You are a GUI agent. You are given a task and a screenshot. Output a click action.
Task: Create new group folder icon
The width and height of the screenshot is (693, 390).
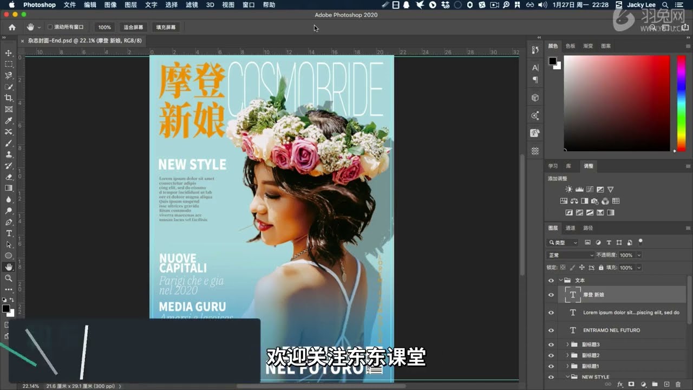pyautogui.click(x=655, y=384)
